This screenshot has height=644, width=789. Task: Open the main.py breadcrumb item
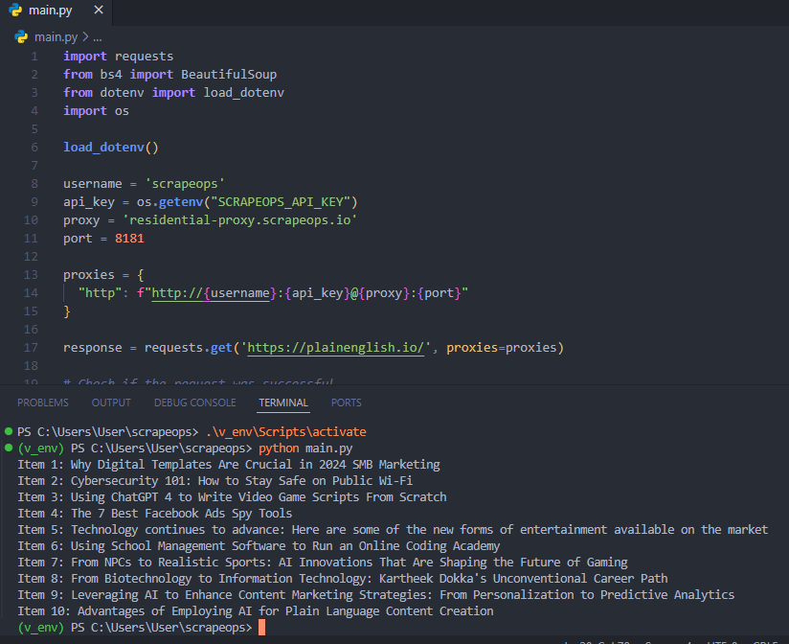pyautogui.click(x=54, y=36)
